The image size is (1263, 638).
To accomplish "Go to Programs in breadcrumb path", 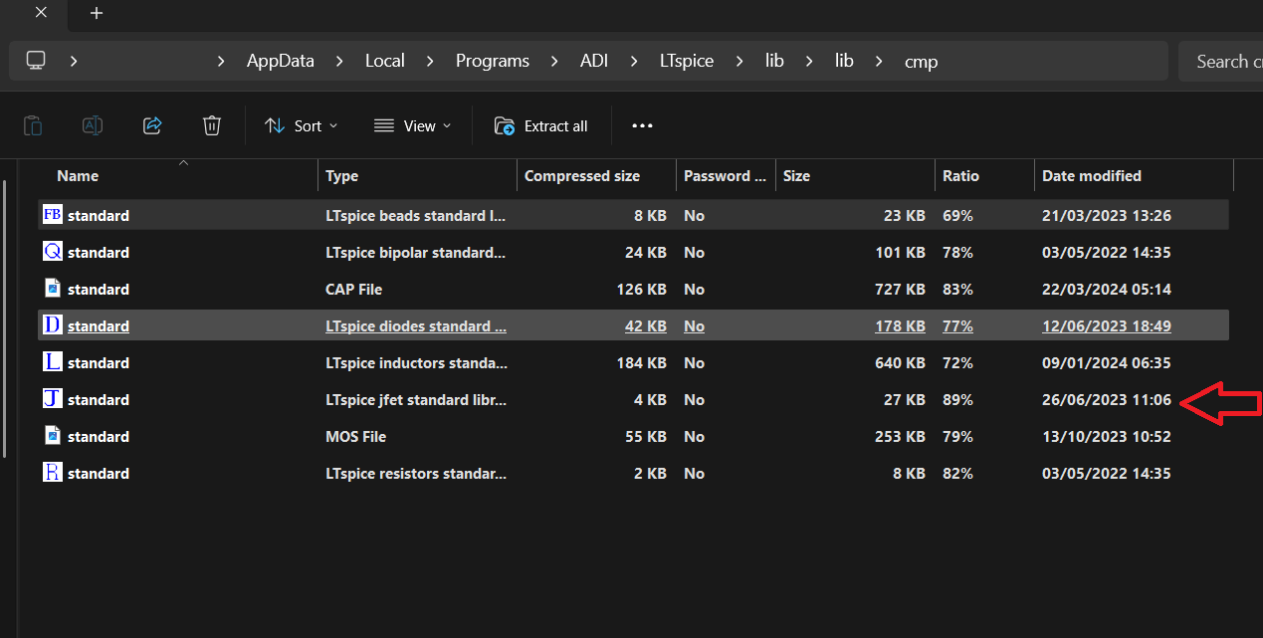I will (493, 61).
